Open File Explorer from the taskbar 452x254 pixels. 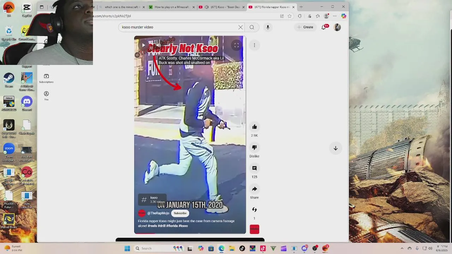tap(232, 248)
